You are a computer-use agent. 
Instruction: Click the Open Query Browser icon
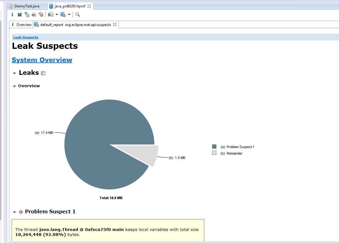click(x=63, y=15)
